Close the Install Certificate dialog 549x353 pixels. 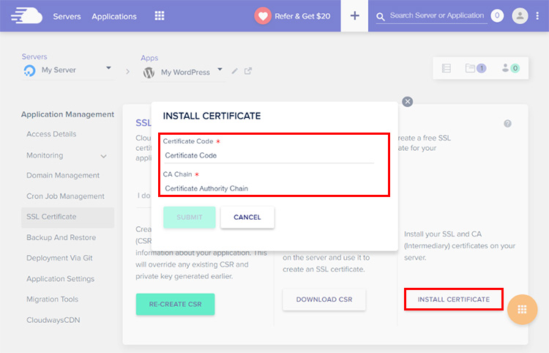pos(408,102)
